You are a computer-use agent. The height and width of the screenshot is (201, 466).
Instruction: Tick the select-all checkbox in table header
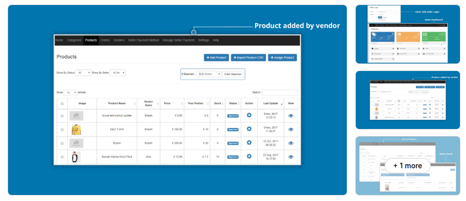tap(62, 104)
